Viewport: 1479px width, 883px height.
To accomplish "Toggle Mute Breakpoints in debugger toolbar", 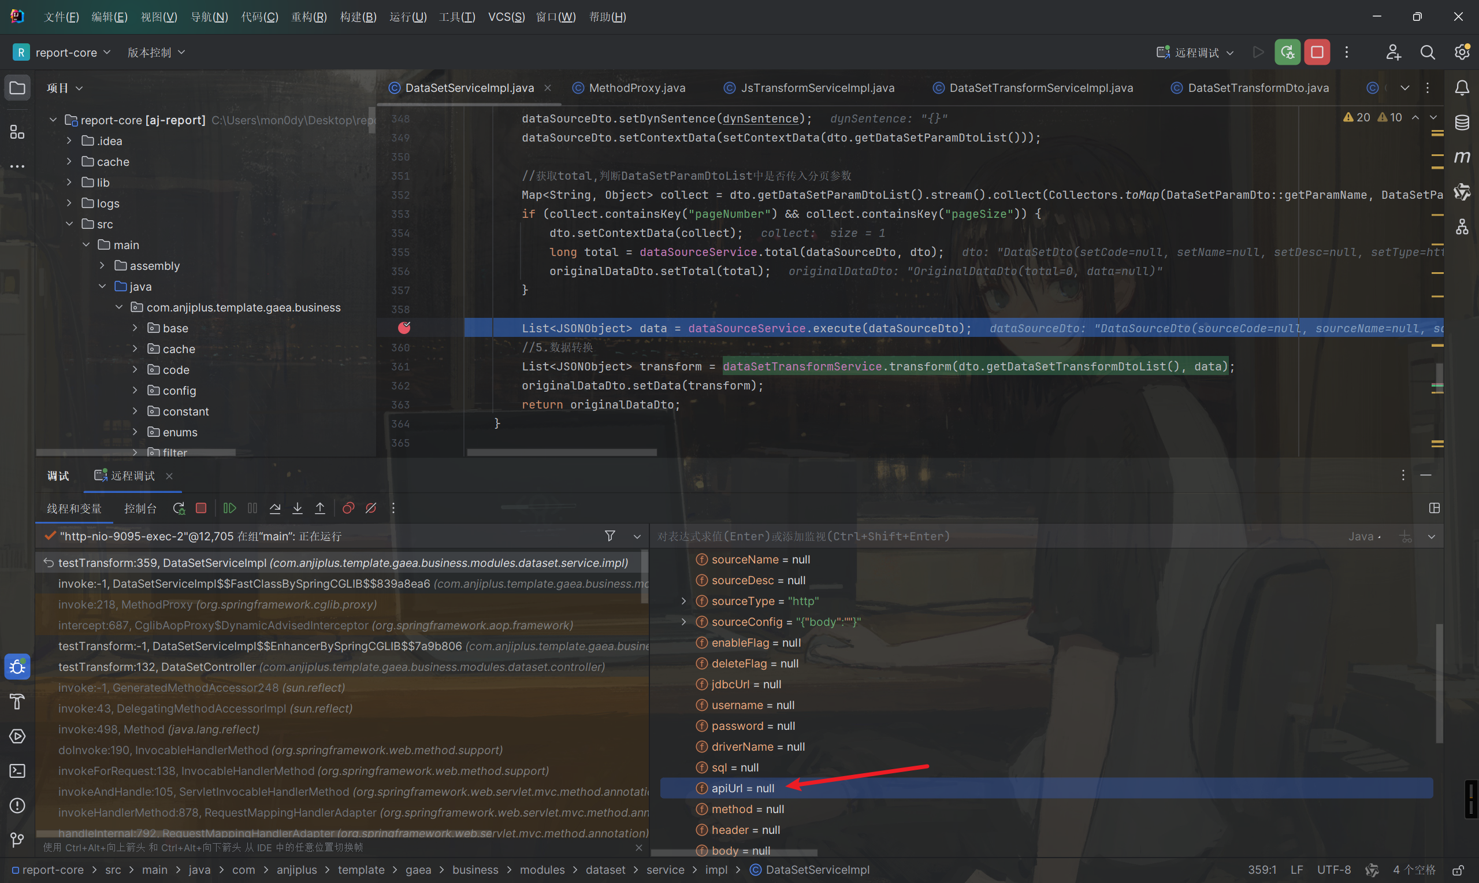I will 371,508.
